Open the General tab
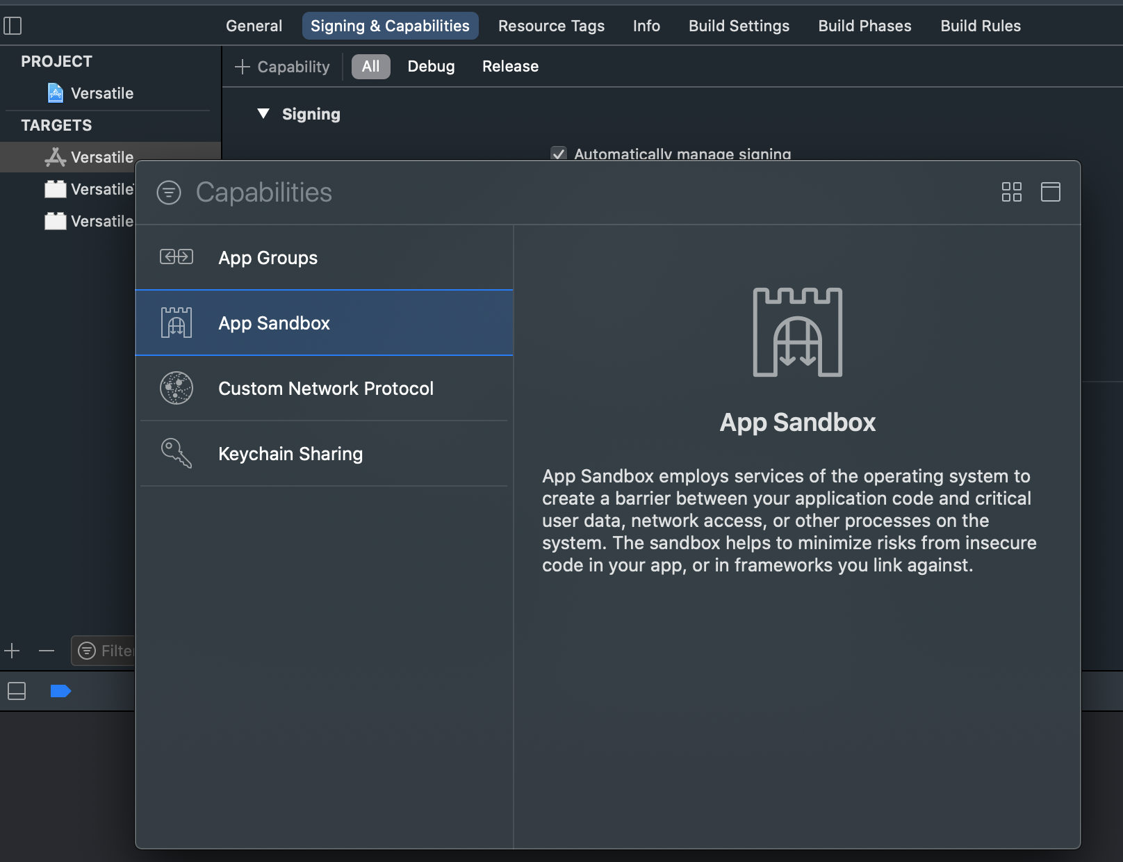 pos(254,26)
